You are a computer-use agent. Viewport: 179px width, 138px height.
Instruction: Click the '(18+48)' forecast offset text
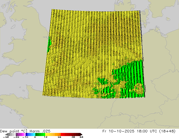[167, 131]
